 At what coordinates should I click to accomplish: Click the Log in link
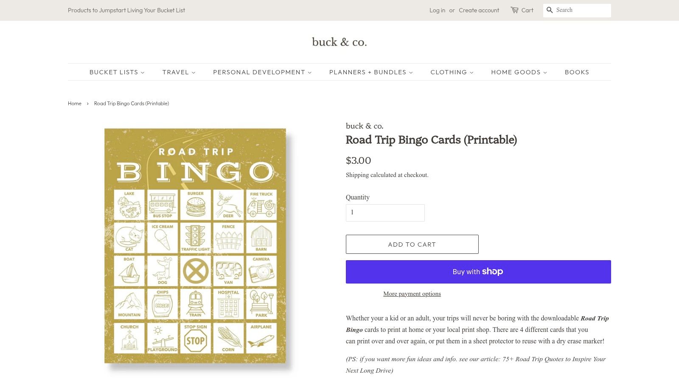click(437, 10)
